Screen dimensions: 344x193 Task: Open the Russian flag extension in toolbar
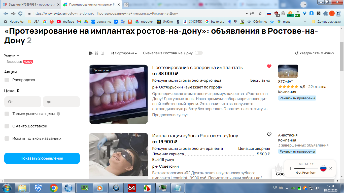(269, 13)
